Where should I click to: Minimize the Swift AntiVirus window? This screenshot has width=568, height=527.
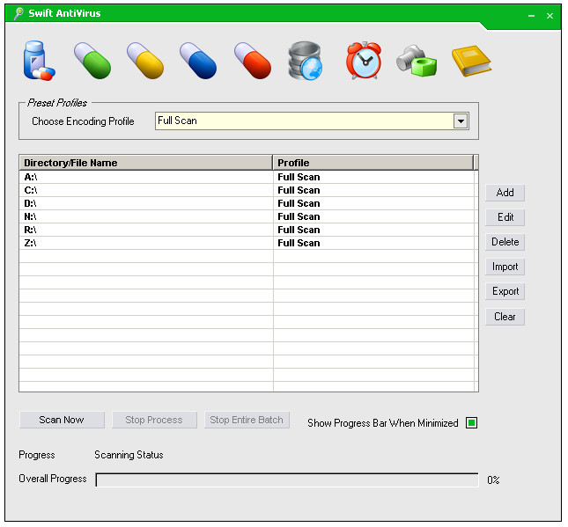click(x=531, y=16)
